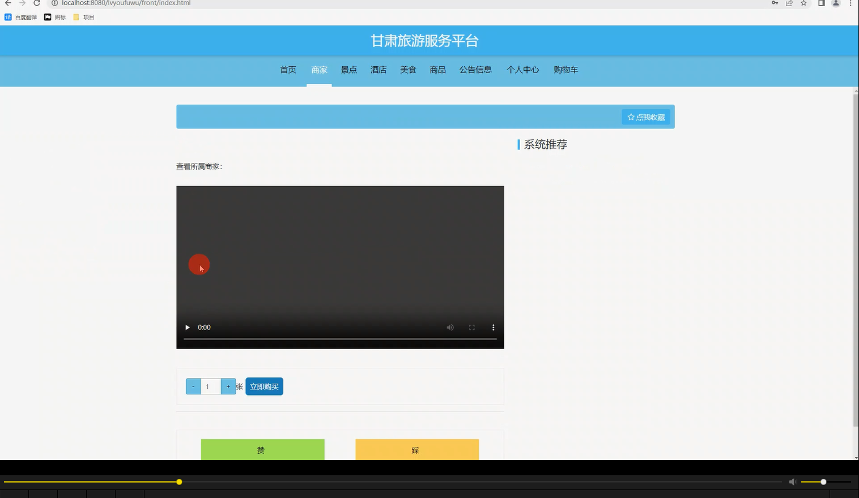Click the yellow 踩 button
859x498 pixels.
[x=417, y=449]
